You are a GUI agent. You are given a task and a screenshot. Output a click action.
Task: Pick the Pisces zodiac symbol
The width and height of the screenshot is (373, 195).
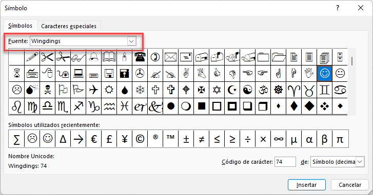click(x=124, y=106)
